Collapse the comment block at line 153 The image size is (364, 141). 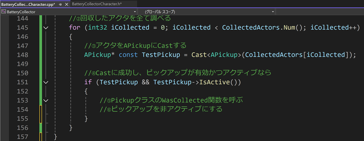[46, 100]
